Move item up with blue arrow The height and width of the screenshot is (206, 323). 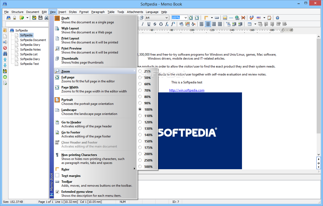tap(5, 60)
